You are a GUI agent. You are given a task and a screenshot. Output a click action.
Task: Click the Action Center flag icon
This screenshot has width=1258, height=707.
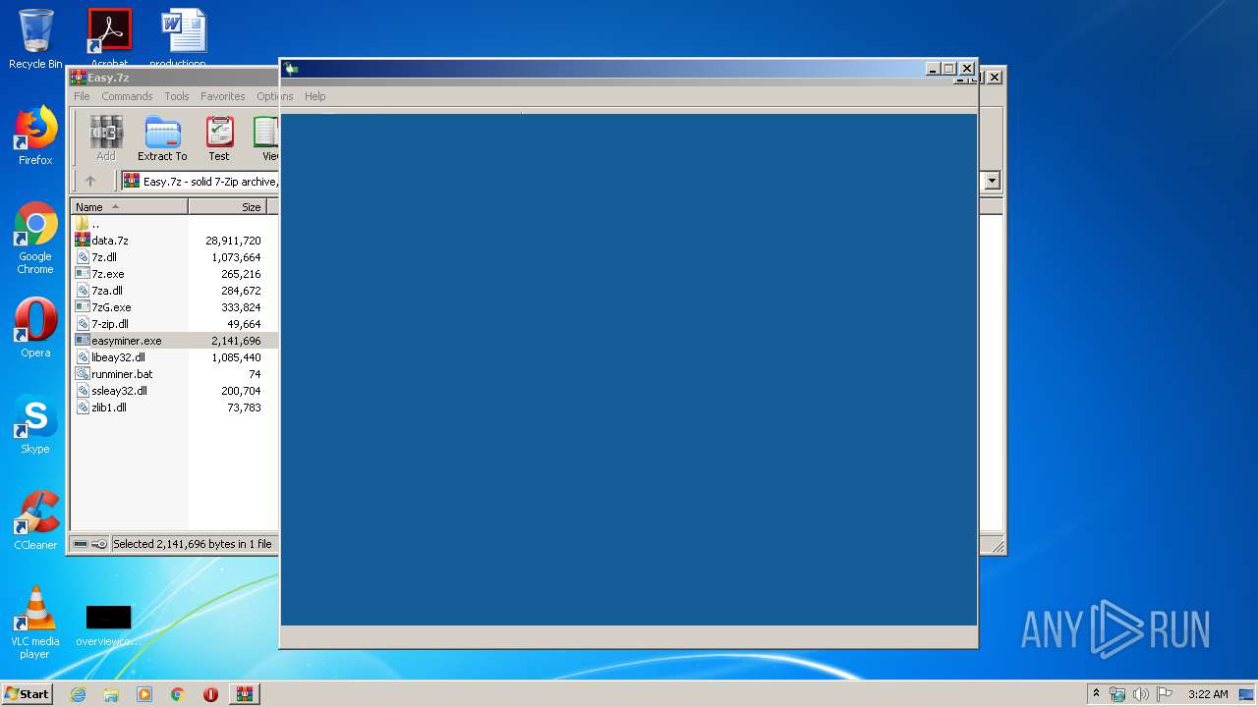pyautogui.click(x=1165, y=694)
